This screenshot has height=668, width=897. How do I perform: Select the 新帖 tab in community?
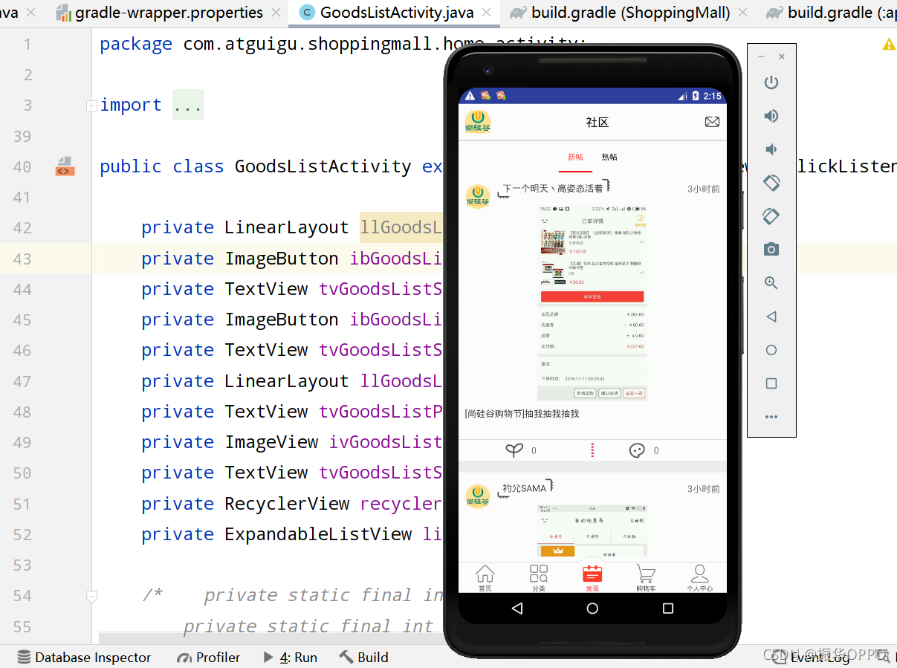pyautogui.click(x=575, y=158)
